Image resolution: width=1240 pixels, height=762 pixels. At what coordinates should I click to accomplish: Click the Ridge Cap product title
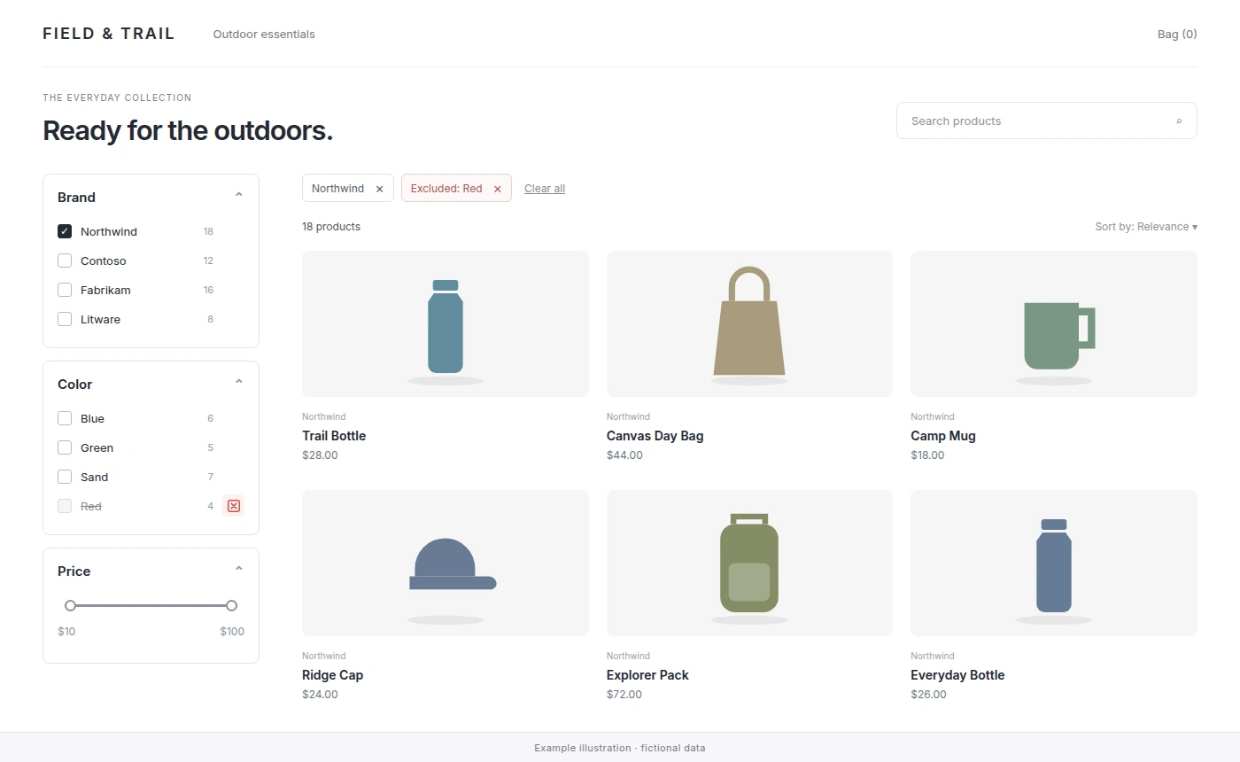[333, 675]
